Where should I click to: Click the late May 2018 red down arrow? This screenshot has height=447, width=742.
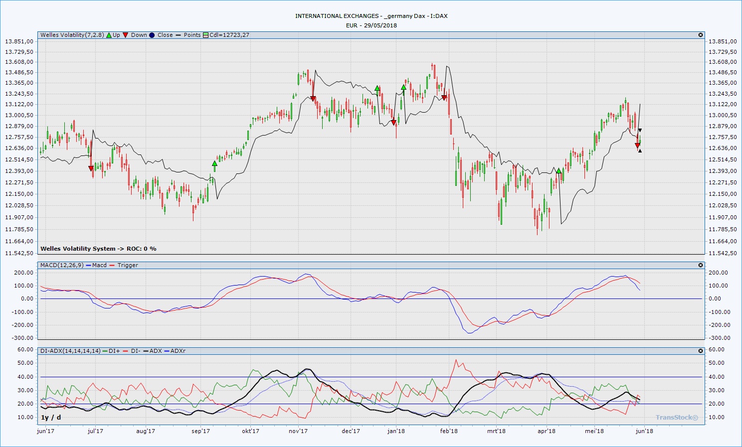[637, 146]
